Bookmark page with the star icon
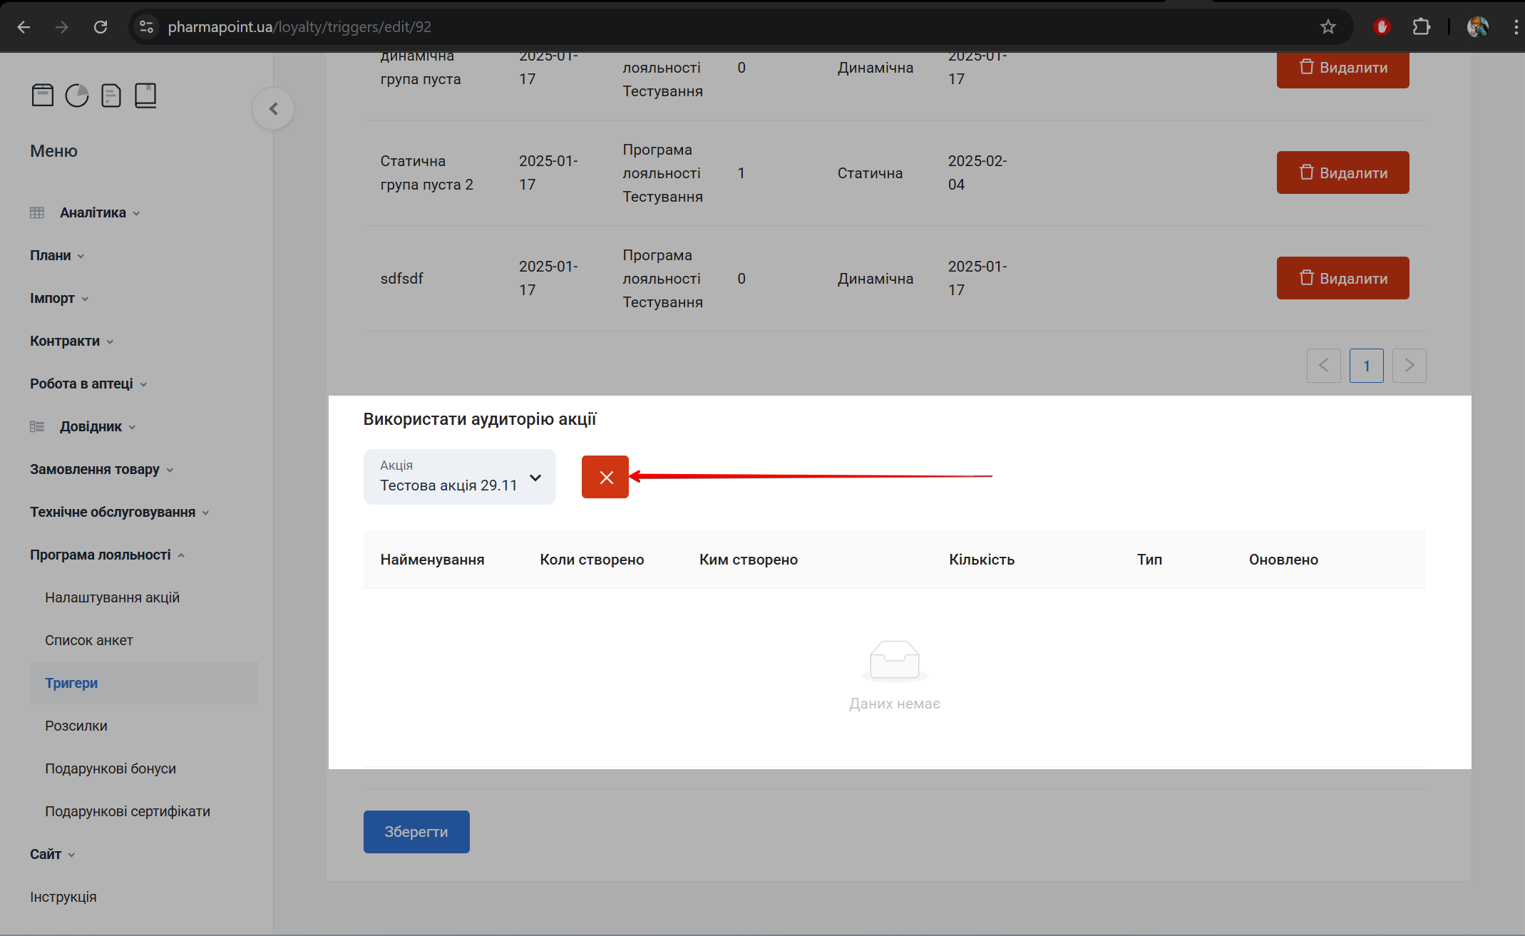This screenshot has height=936, width=1525. (1328, 26)
